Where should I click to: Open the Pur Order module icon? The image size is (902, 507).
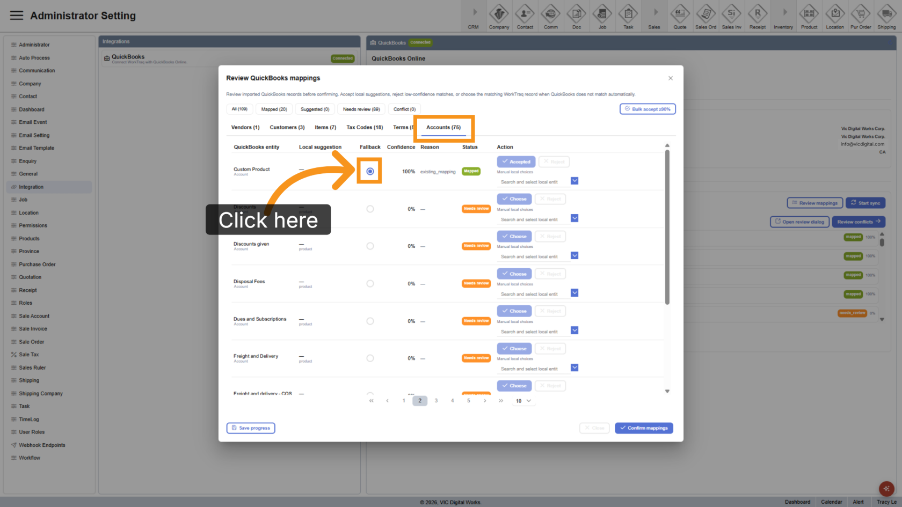(x=861, y=16)
